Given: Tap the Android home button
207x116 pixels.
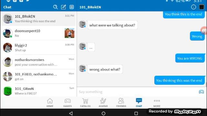Looking at the screenshot, I should (x=103, y=113).
